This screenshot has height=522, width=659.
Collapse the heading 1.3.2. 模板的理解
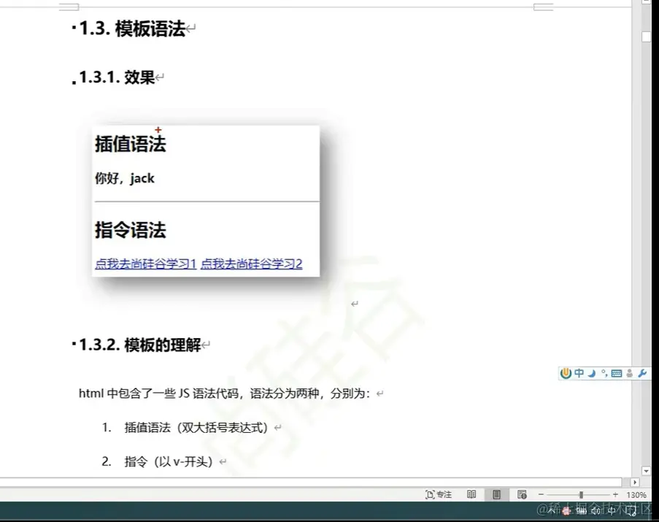point(72,344)
